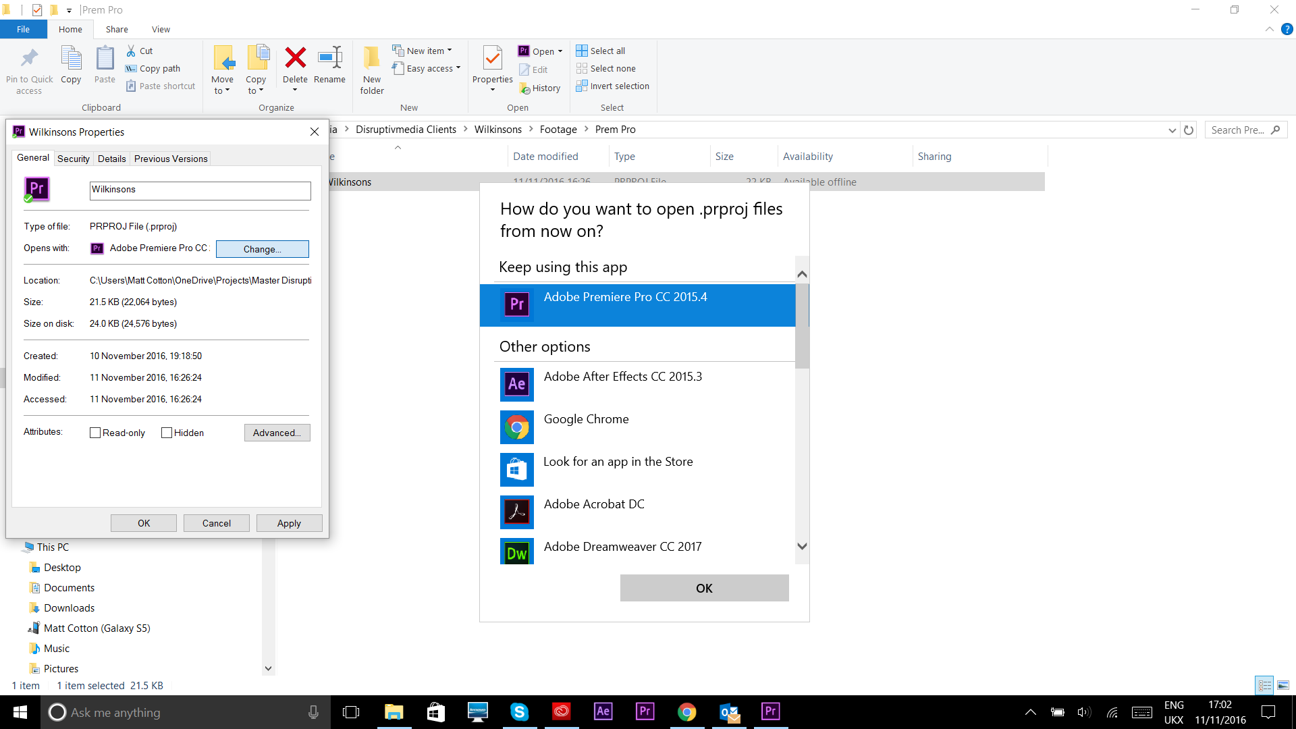Click the New folder icon

[x=372, y=59]
